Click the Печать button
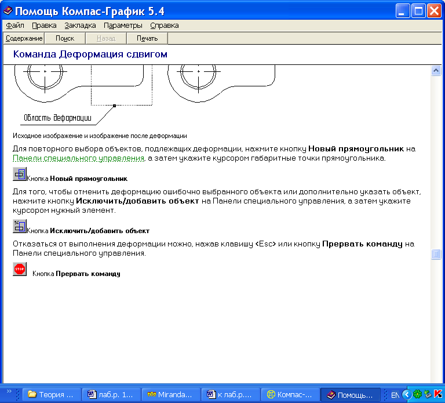 [147, 38]
